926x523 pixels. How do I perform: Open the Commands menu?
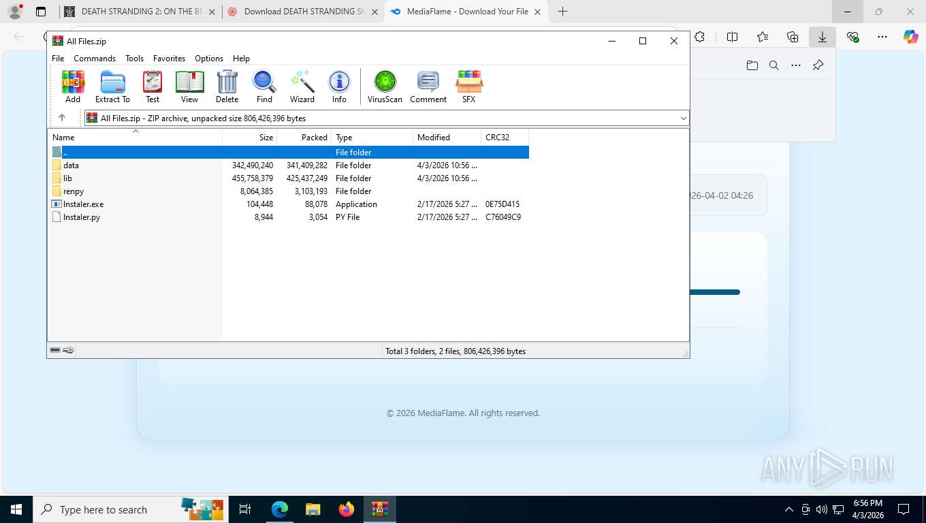pos(95,59)
